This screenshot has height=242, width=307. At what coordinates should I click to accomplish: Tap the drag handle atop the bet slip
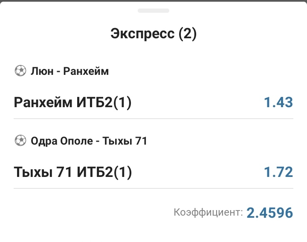coord(153,11)
